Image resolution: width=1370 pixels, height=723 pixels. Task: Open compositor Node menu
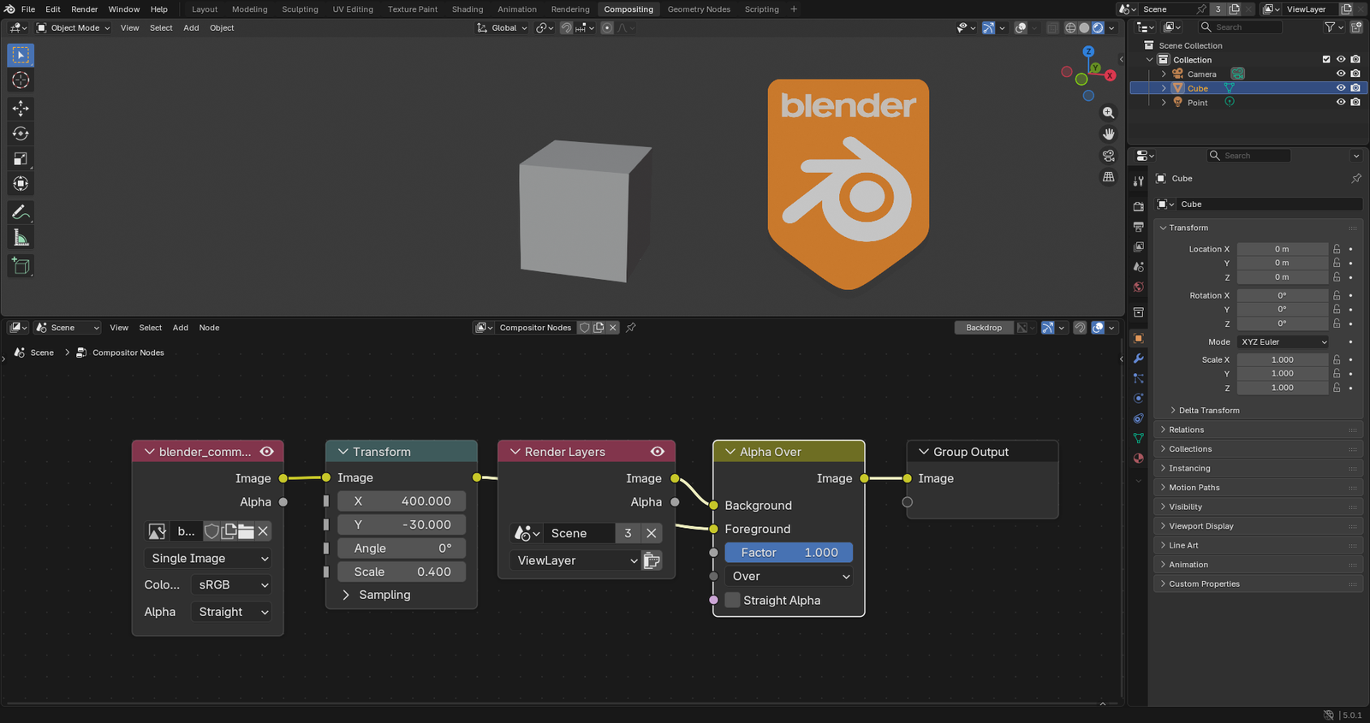coord(209,328)
